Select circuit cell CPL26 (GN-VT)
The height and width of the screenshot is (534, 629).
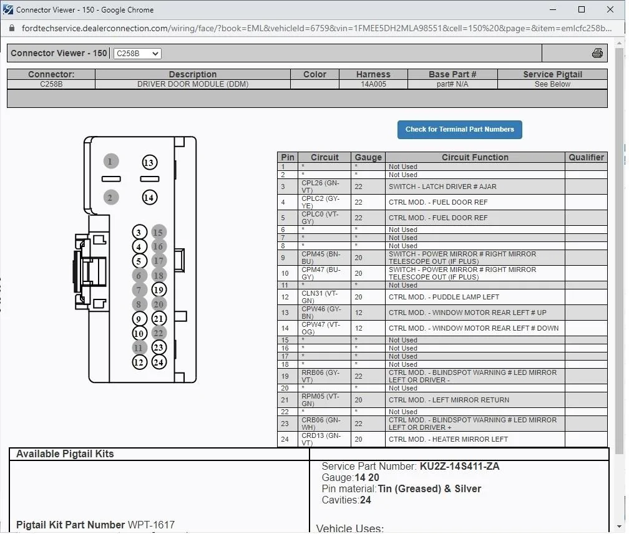coord(324,187)
